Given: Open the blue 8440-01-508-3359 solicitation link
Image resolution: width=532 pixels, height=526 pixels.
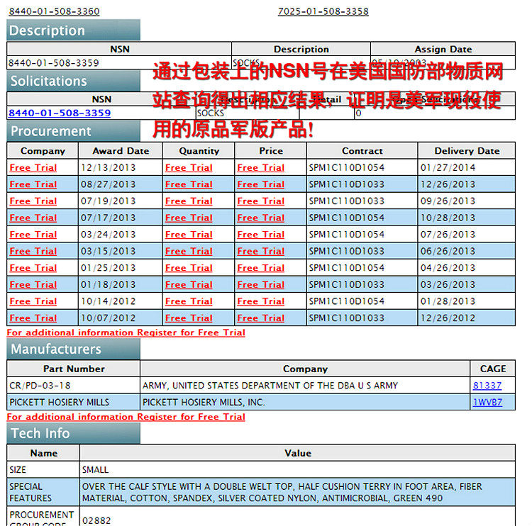Looking at the screenshot, I should point(60,113).
